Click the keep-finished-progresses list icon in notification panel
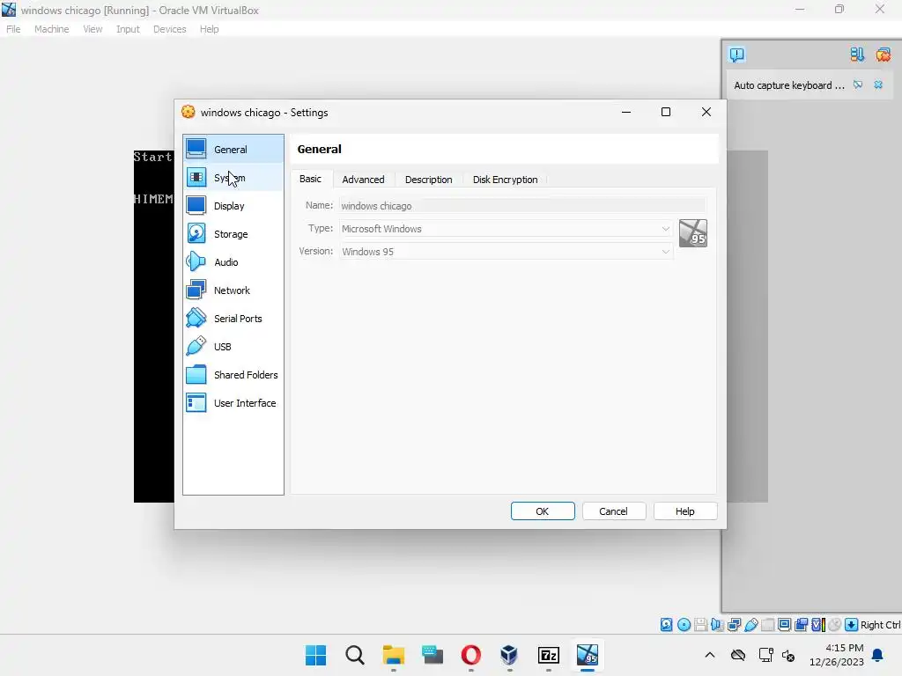This screenshot has height=676, width=902. click(x=857, y=55)
